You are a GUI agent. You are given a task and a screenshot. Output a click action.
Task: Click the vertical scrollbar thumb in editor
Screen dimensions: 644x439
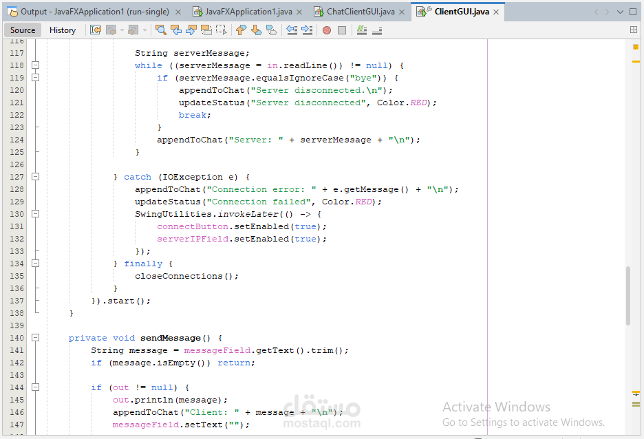(x=627, y=296)
